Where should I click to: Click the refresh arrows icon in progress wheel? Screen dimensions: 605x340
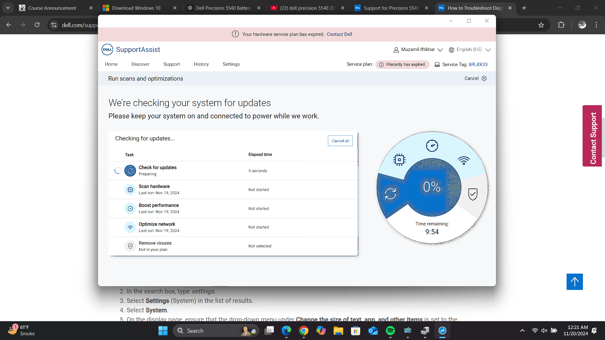[x=390, y=193]
